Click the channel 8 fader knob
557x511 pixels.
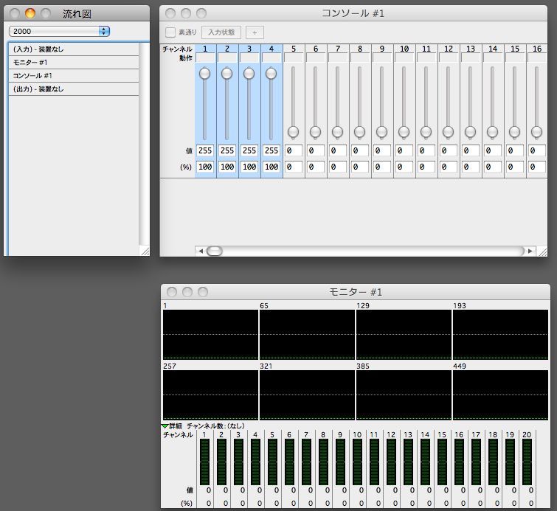point(359,132)
